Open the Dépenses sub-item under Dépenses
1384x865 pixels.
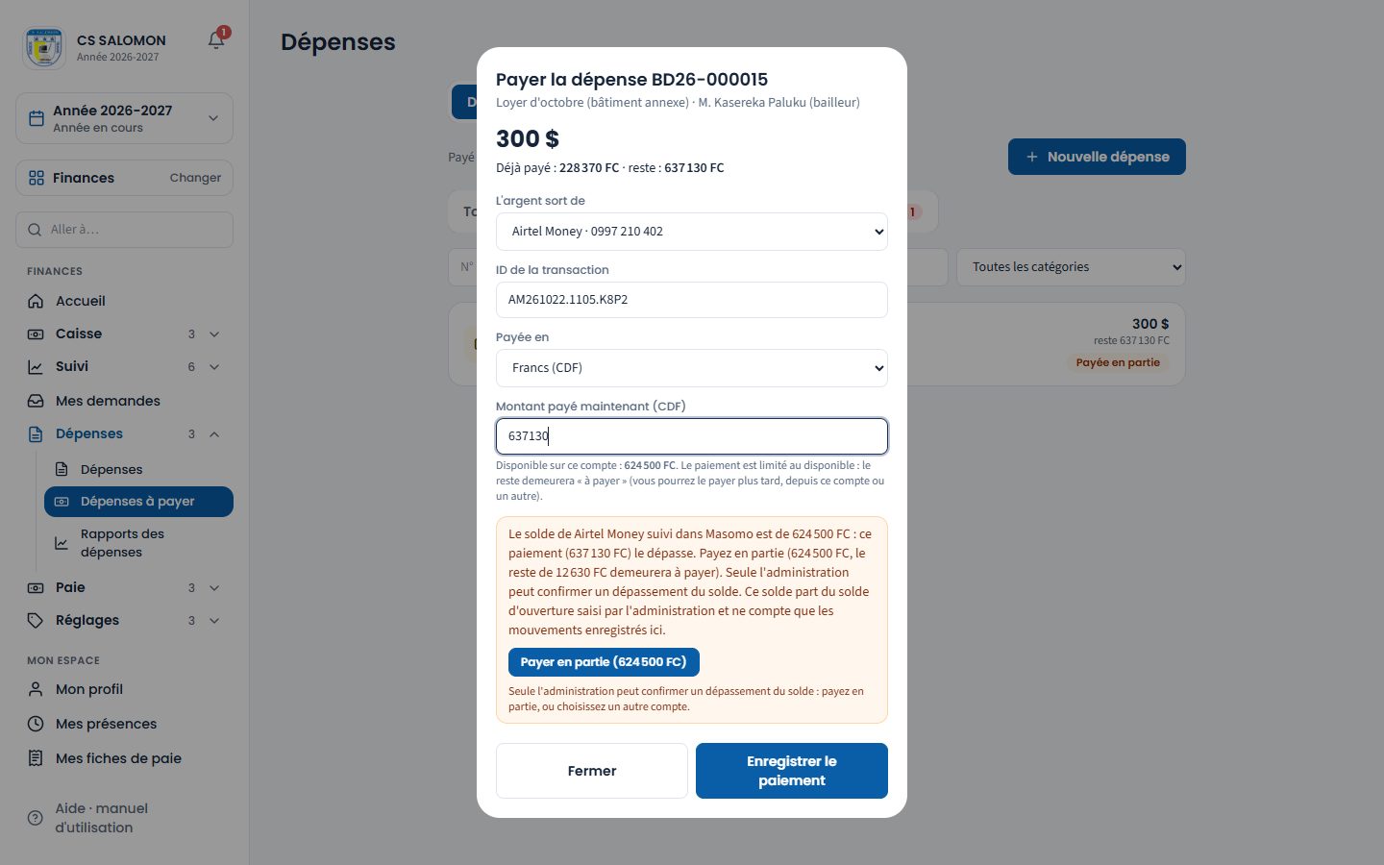click(x=138, y=469)
